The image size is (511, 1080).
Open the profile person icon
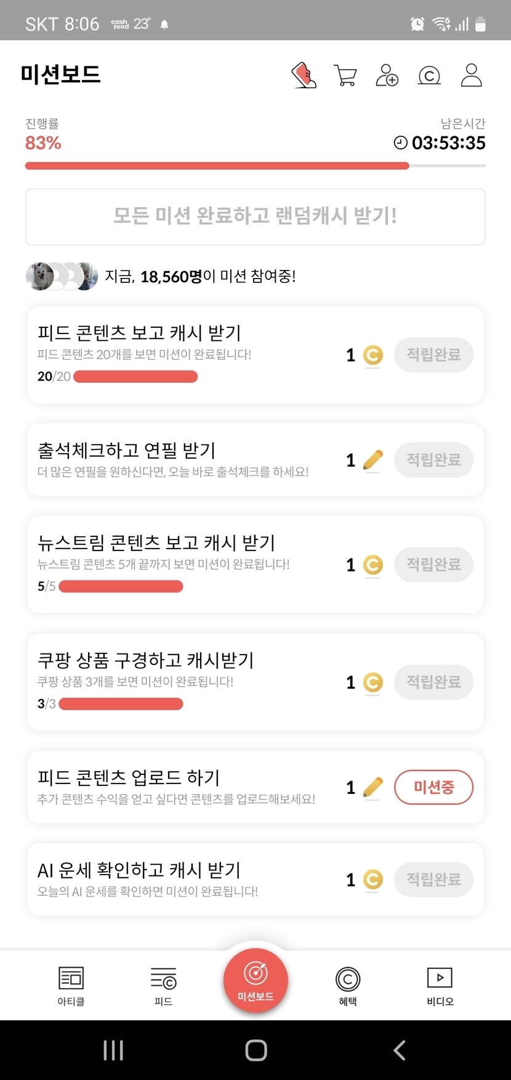[471, 75]
